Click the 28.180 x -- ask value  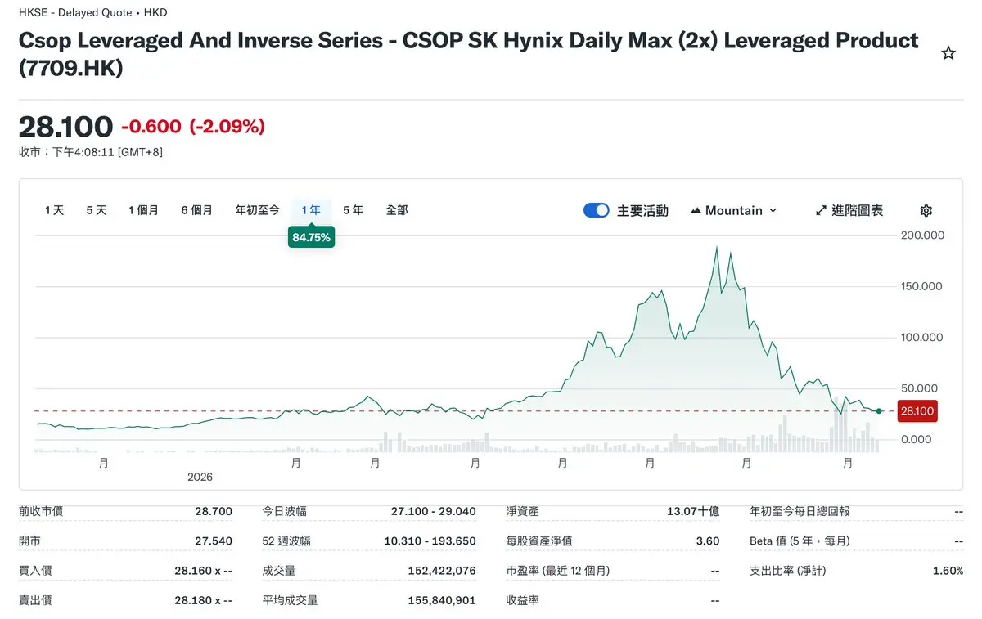click(x=204, y=600)
